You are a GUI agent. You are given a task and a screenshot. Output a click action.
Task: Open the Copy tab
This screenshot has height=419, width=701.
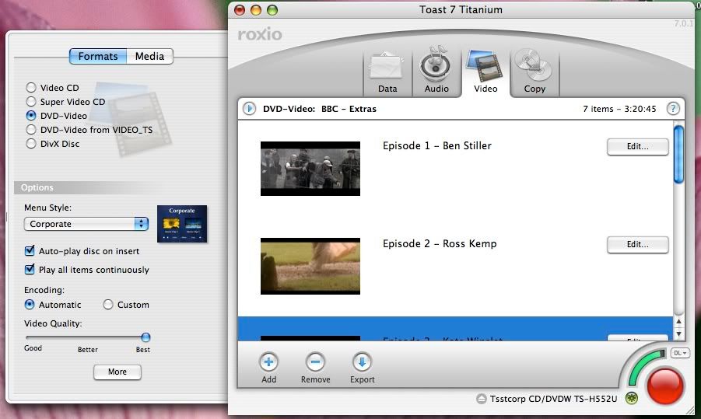(535, 72)
